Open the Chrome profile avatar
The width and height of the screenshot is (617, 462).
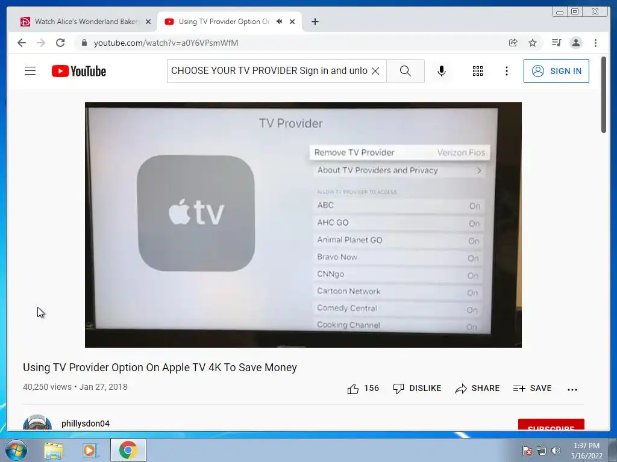(x=575, y=43)
